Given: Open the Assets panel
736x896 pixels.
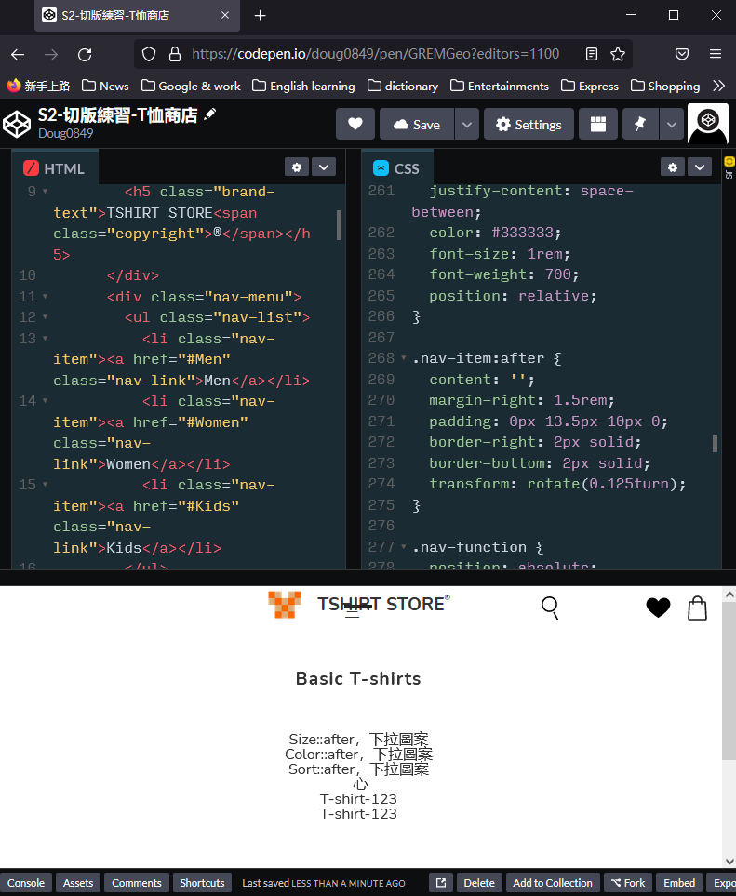Looking at the screenshot, I should tap(78, 883).
